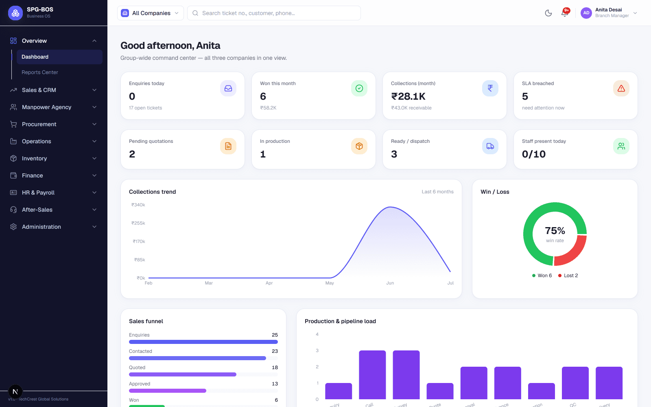
Task: Click Finance wallet icon
Action: [13, 175]
